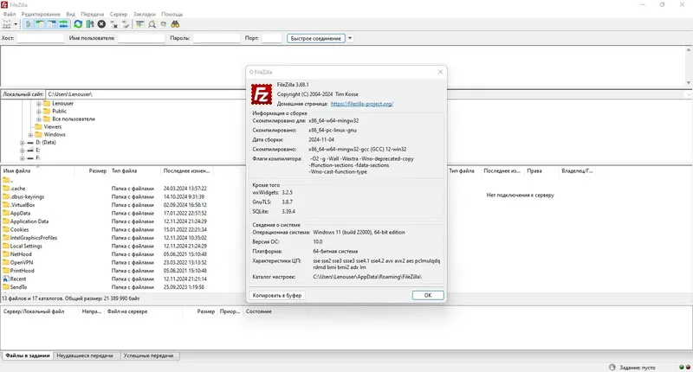
Task: Toggle the remote directory tree button
Action: click(x=52, y=24)
